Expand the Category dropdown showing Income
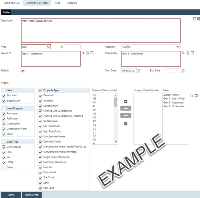Viewport: 200px width, 198px height. click(x=151, y=47)
